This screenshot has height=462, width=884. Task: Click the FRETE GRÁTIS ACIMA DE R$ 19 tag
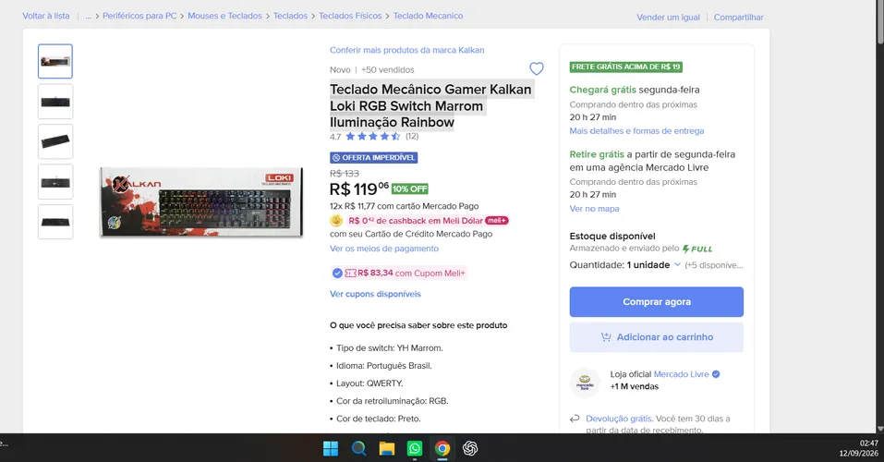coord(625,67)
